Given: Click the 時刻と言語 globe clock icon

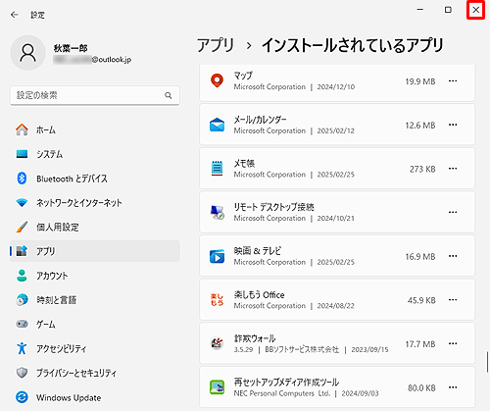Looking at the screenshot, I should 22,300.
